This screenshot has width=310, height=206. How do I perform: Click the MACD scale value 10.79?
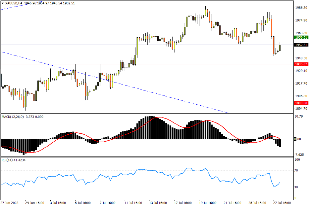click(299, 117)
